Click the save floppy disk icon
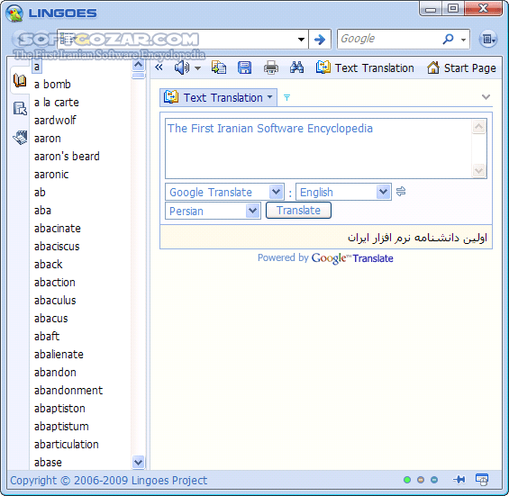This screenshot has width=509, height=496. 244,68
